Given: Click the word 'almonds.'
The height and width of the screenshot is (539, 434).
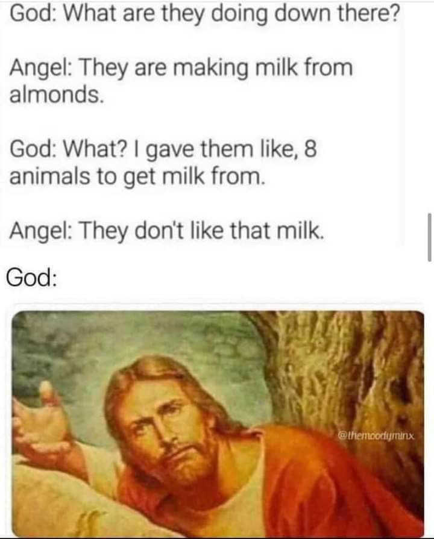Looking at the screenshot, I should point(56,95).
